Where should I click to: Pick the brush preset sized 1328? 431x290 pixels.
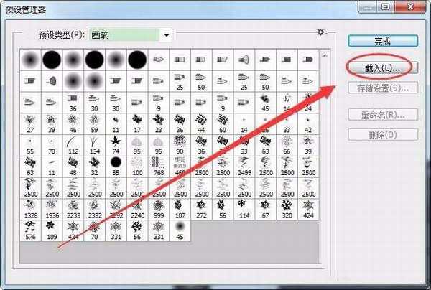[x=30, y=208]
